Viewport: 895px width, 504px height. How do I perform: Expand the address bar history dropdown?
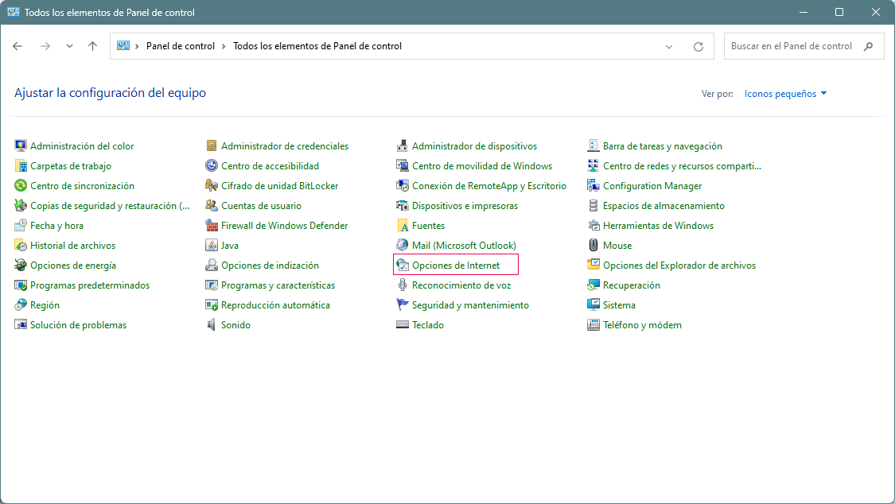[668, 46]
